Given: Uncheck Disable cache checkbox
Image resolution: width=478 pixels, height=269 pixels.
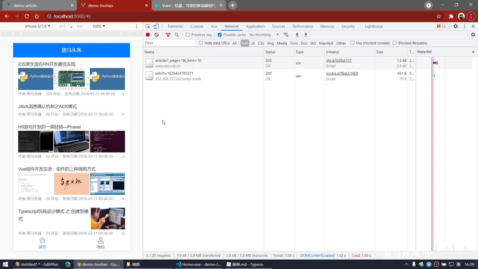Looking at the screenshot, I should tap(220, 35).
